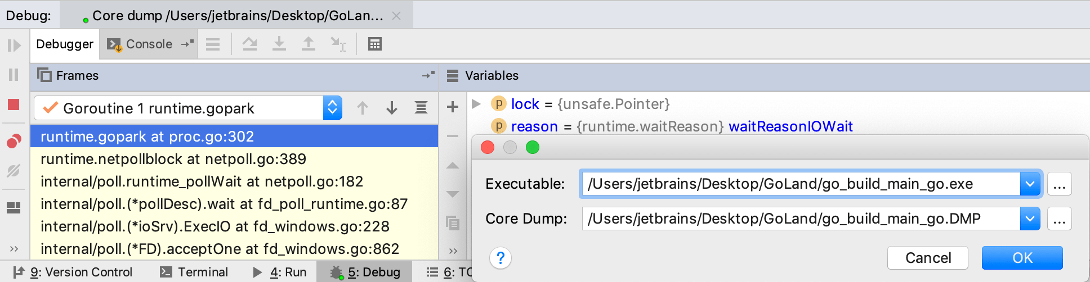Click the Executable path input field
The width and height of the screenshot is (1090, 282).
click(799, 184)
